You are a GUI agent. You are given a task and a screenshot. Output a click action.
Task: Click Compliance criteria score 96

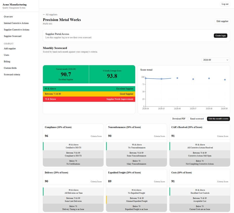(47, 136)
